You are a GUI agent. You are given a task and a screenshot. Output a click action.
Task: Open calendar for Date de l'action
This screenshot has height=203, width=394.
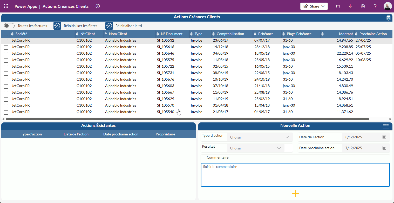(x=385, y=137)
